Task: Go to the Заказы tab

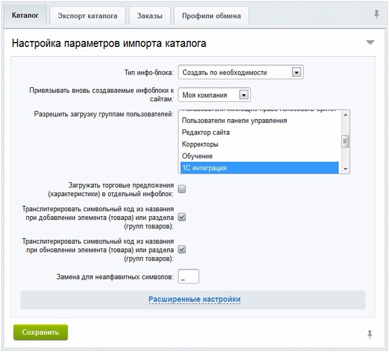Action: pos(149,16)
